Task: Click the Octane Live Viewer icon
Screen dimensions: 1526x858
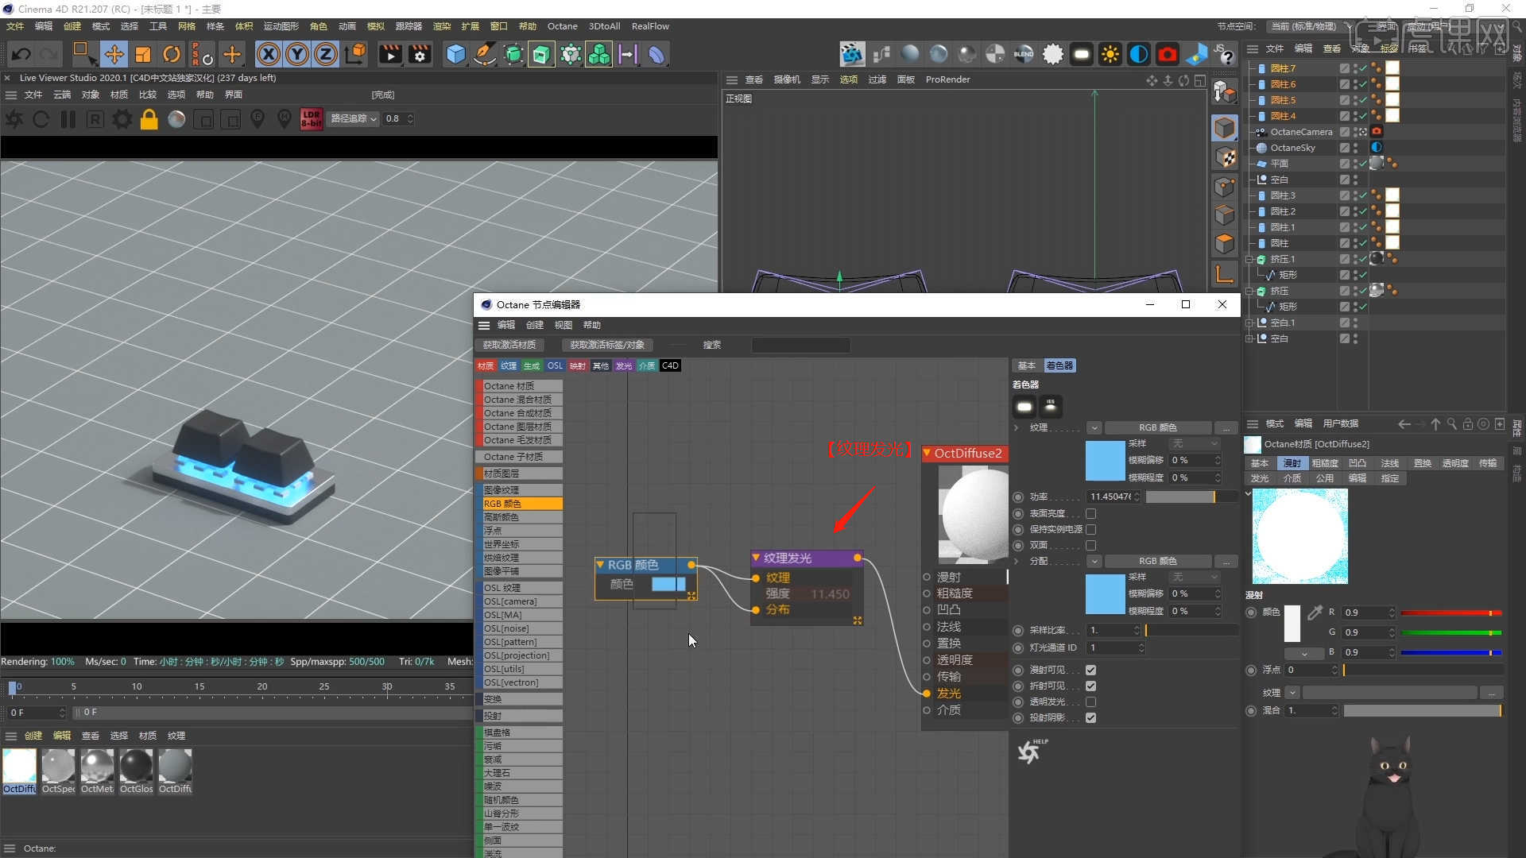Action: click(x=852, y=54)
